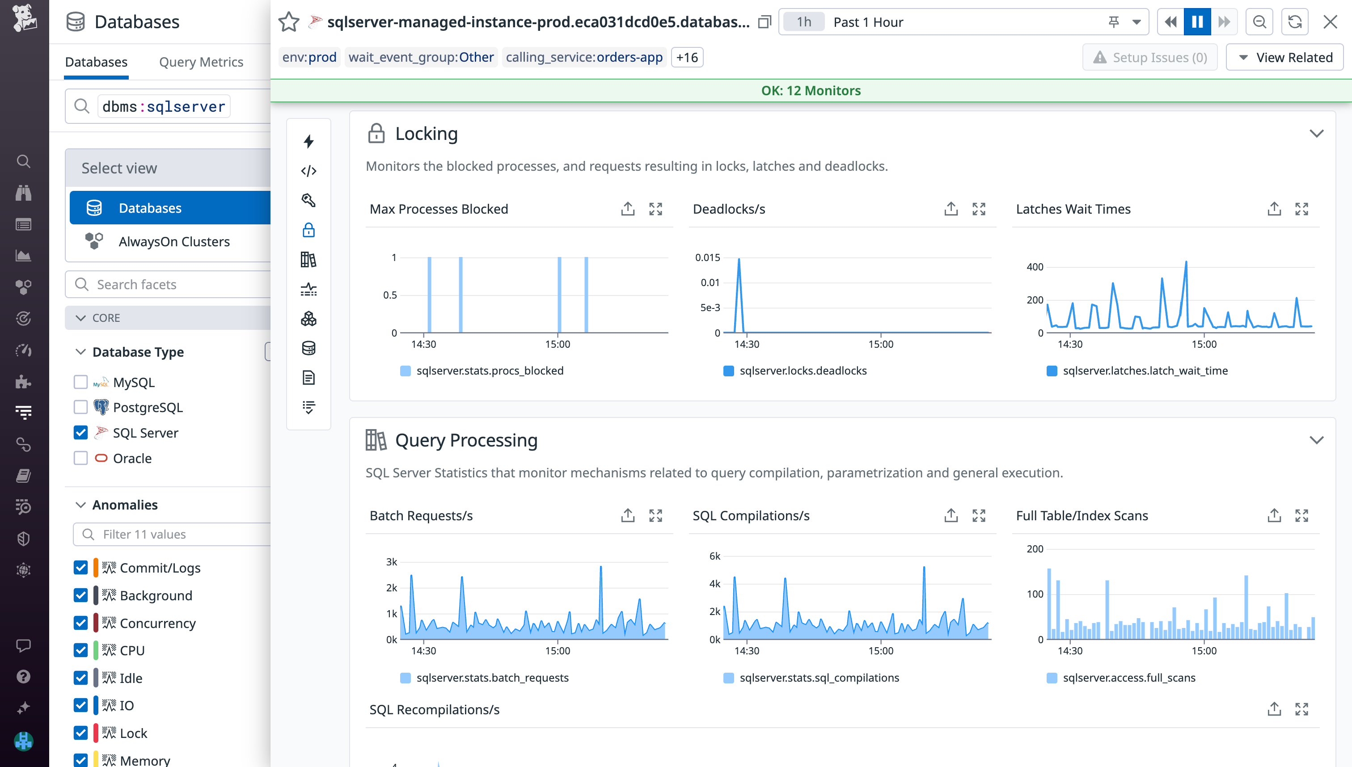Click the lightning quick-actions icon in the panel navigation
This screenshot has height=767, width=1352.
click(x=308, y=141)
